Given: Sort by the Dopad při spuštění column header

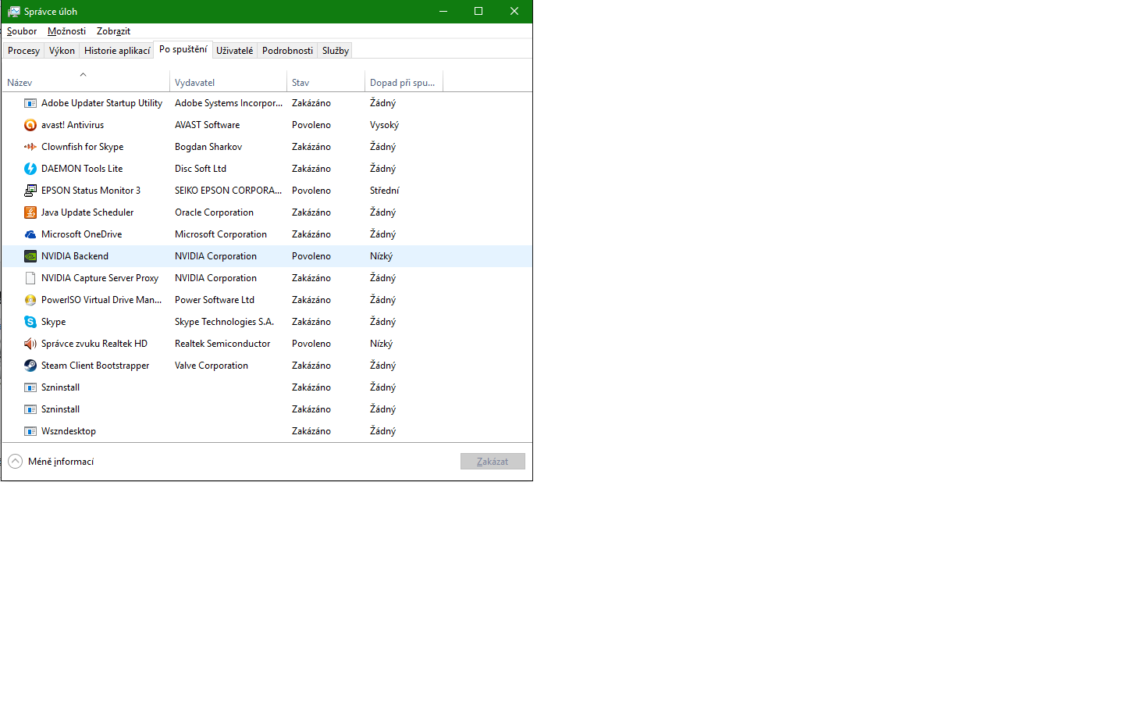Looking at the screenshot, I should [404, 82].
